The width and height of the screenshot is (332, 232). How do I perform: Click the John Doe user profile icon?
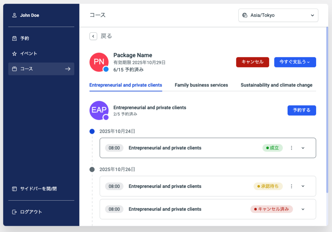pos(14,15)
